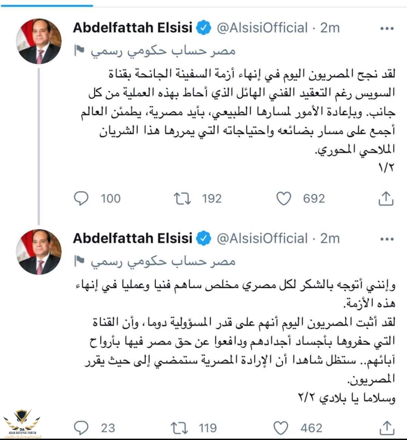Like the first tweet with 692 likes
407x440 pixels.
(284, 199)
